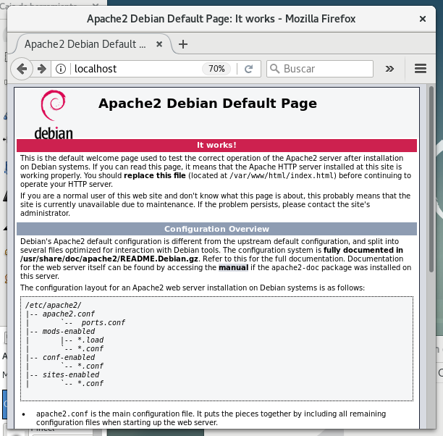The height and width of the screenshot is (436, 443).
Task: Reload the page with the refresh icon
Action: tap(249, 69)
